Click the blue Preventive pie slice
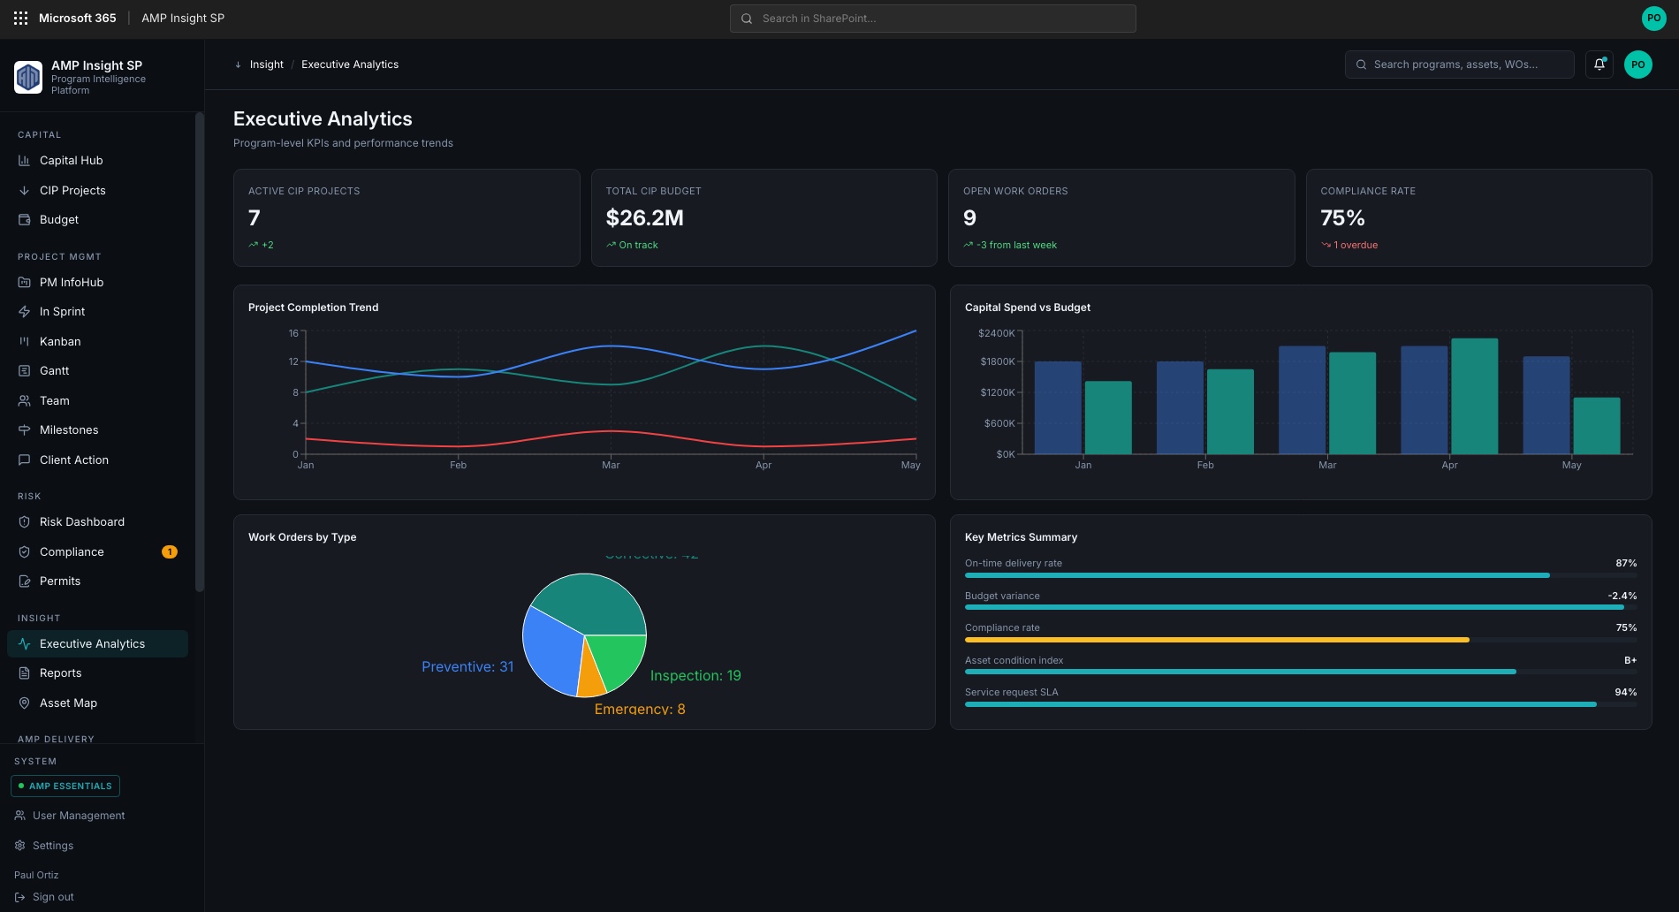This screenshot has width=1679, height=912. coord(551,652)
